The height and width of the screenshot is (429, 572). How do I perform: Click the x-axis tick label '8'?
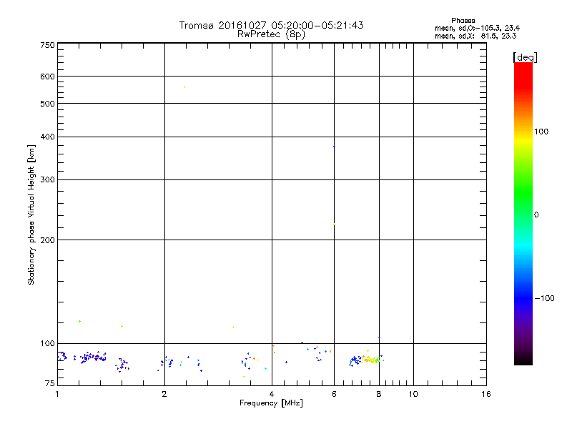379,394
